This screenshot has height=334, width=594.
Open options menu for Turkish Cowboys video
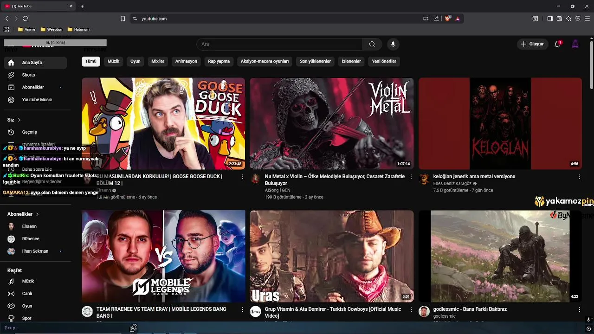tap(411, 309)
